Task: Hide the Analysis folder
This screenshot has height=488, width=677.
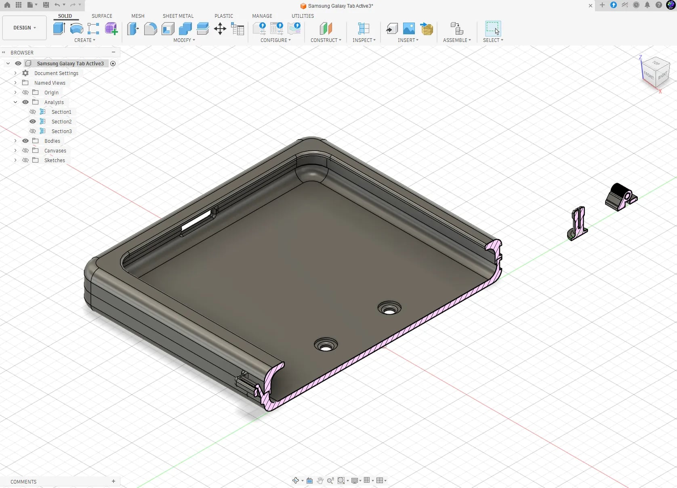Action: pos(25,102)
